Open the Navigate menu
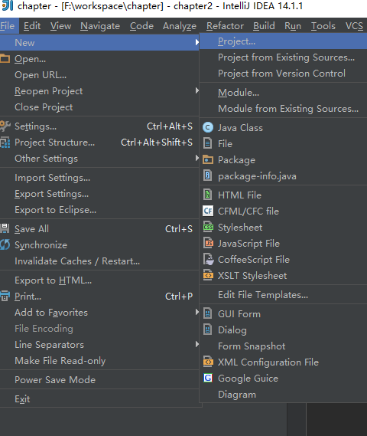Viewport: 367px width, 436px height. [100, 26]
